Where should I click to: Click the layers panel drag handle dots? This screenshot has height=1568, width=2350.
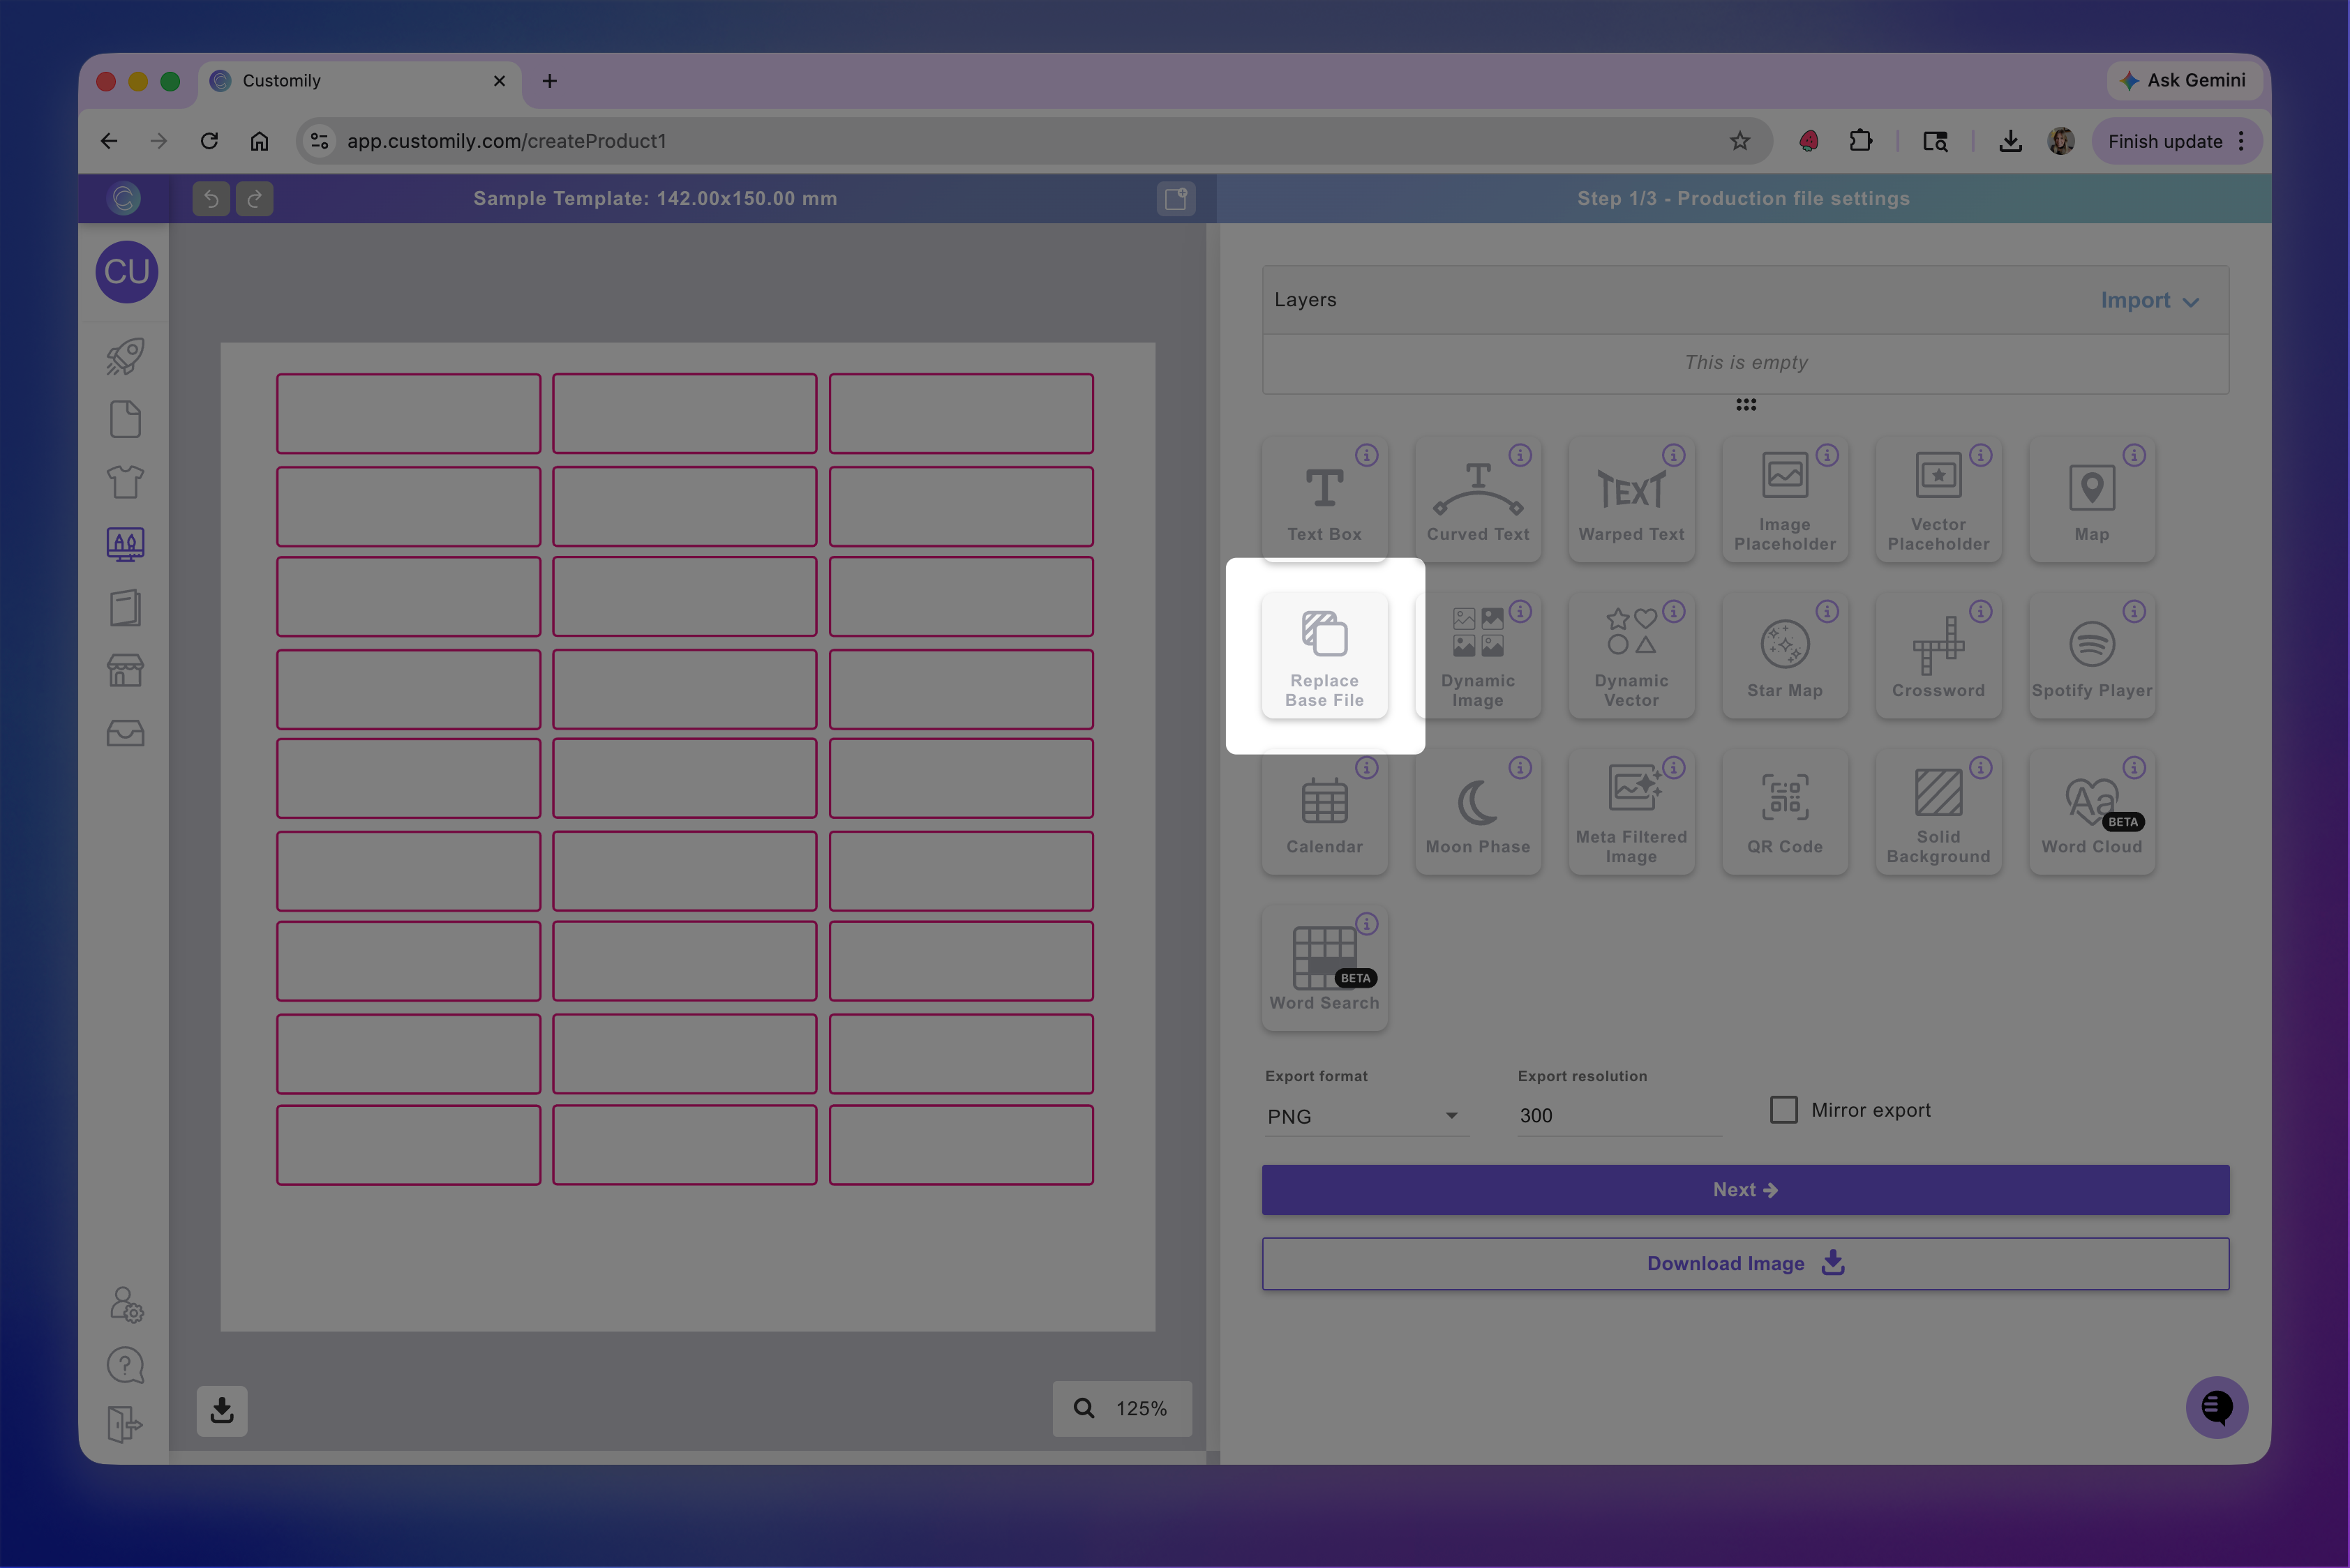[1746, 405]
